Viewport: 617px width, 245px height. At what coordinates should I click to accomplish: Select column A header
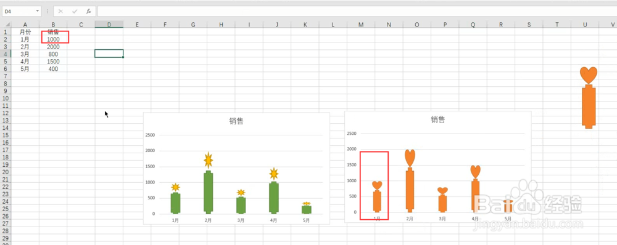(25, 25)
